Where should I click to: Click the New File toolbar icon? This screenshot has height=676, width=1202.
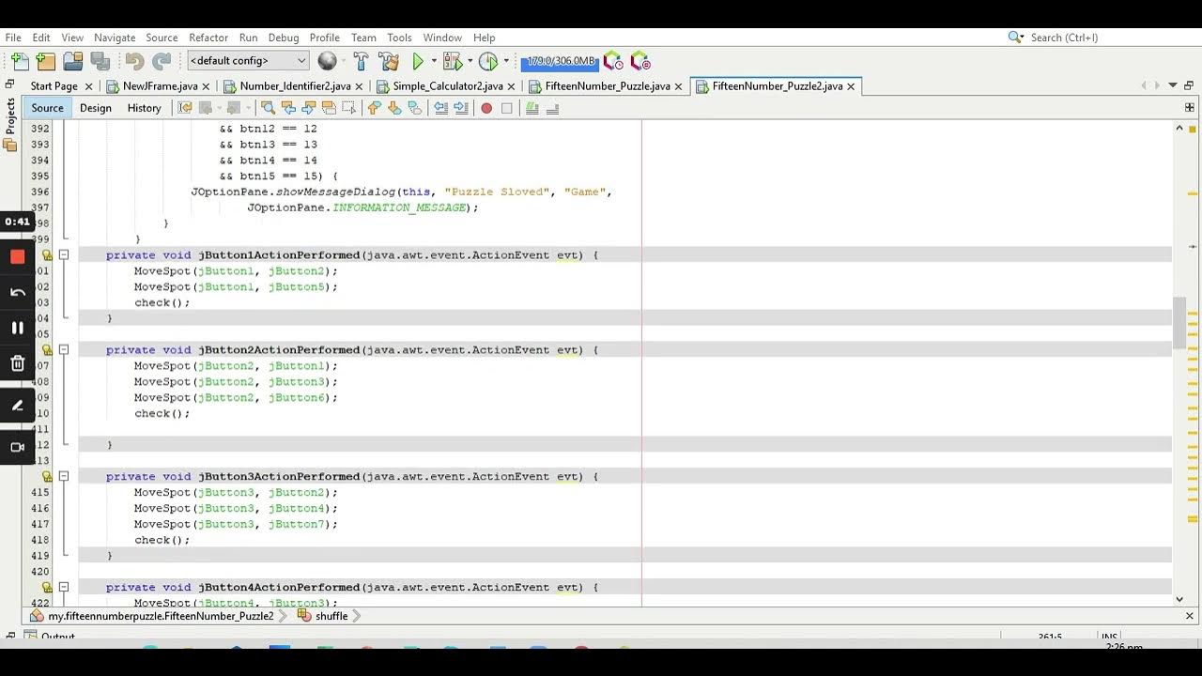point(20,61)
